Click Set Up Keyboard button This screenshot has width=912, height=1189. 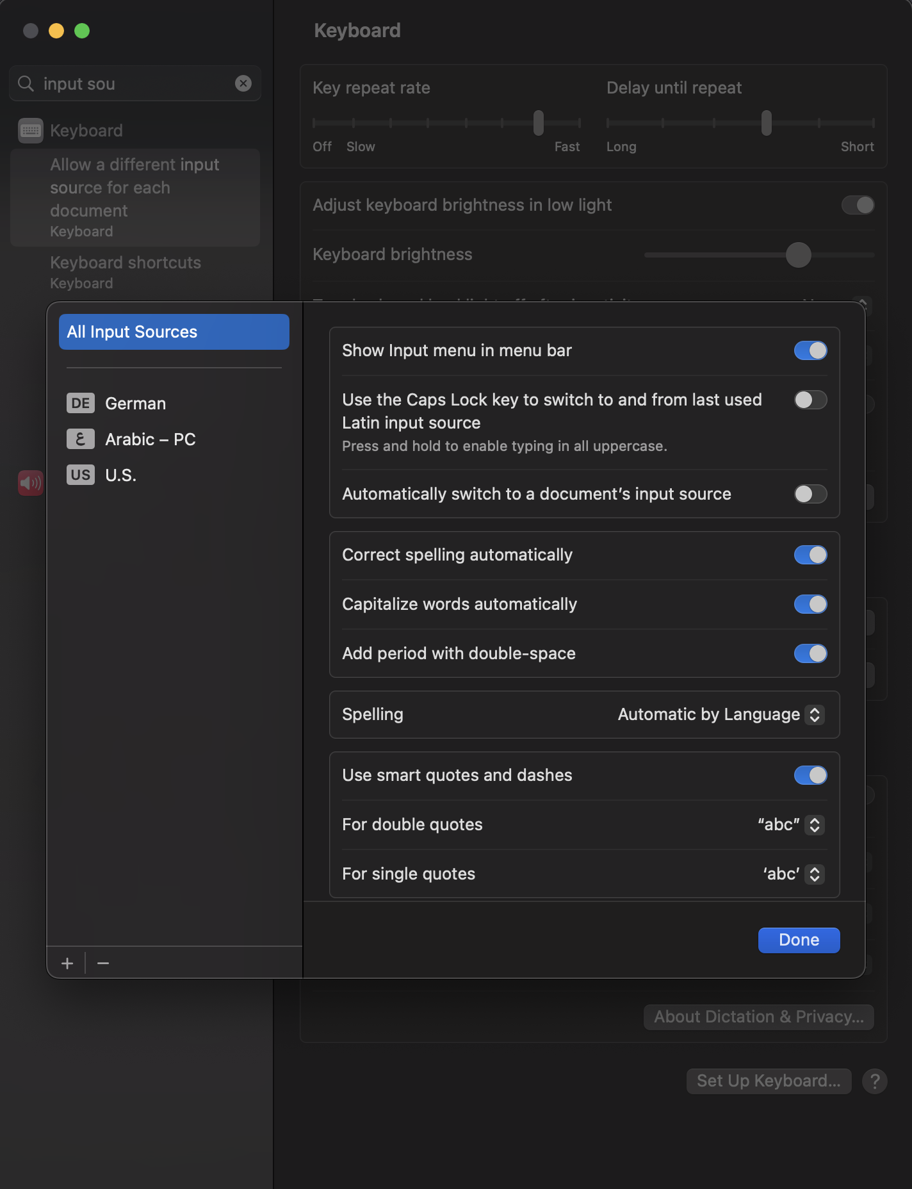pos(769,1081)
